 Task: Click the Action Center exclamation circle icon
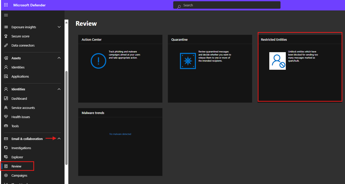[98, 61]
